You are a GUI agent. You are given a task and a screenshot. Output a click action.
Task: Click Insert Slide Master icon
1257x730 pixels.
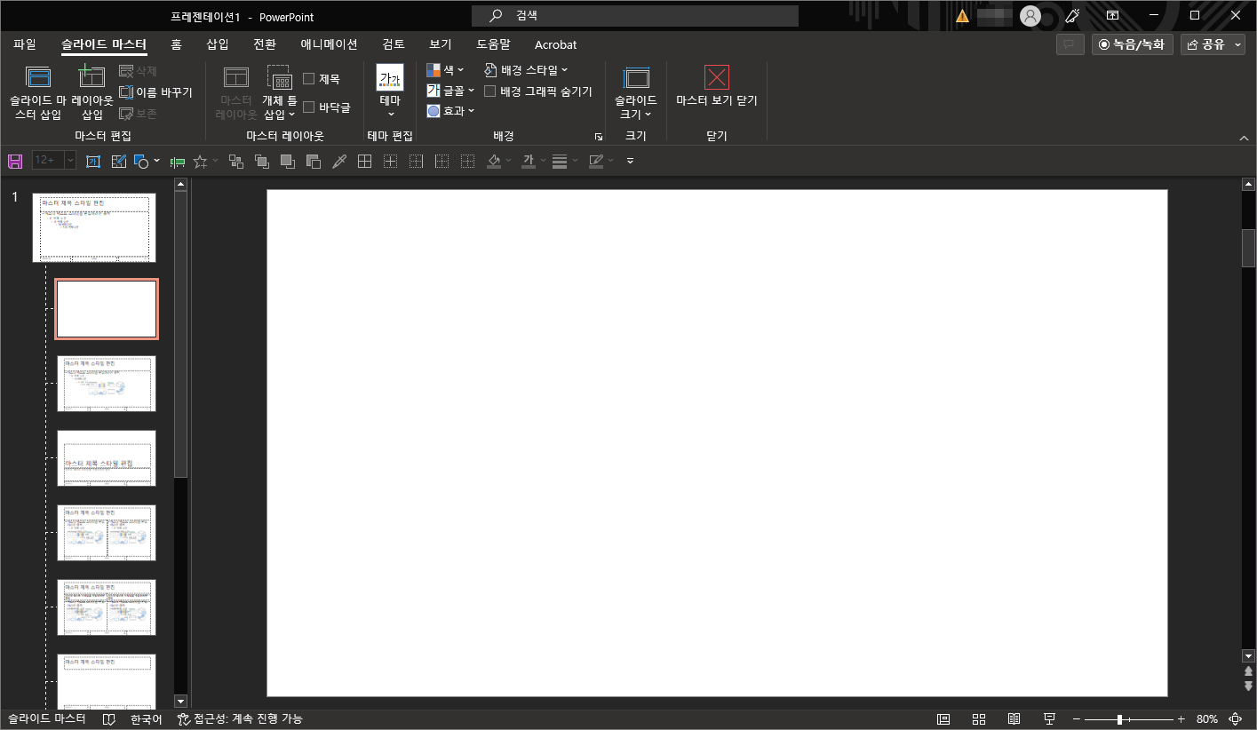[37, 77]
